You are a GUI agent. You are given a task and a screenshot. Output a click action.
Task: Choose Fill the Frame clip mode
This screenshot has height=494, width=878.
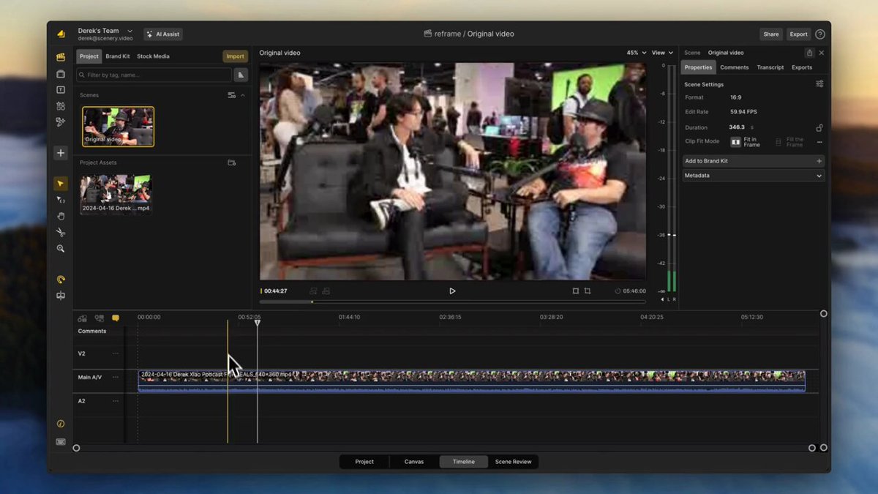[x=789, y=142]
